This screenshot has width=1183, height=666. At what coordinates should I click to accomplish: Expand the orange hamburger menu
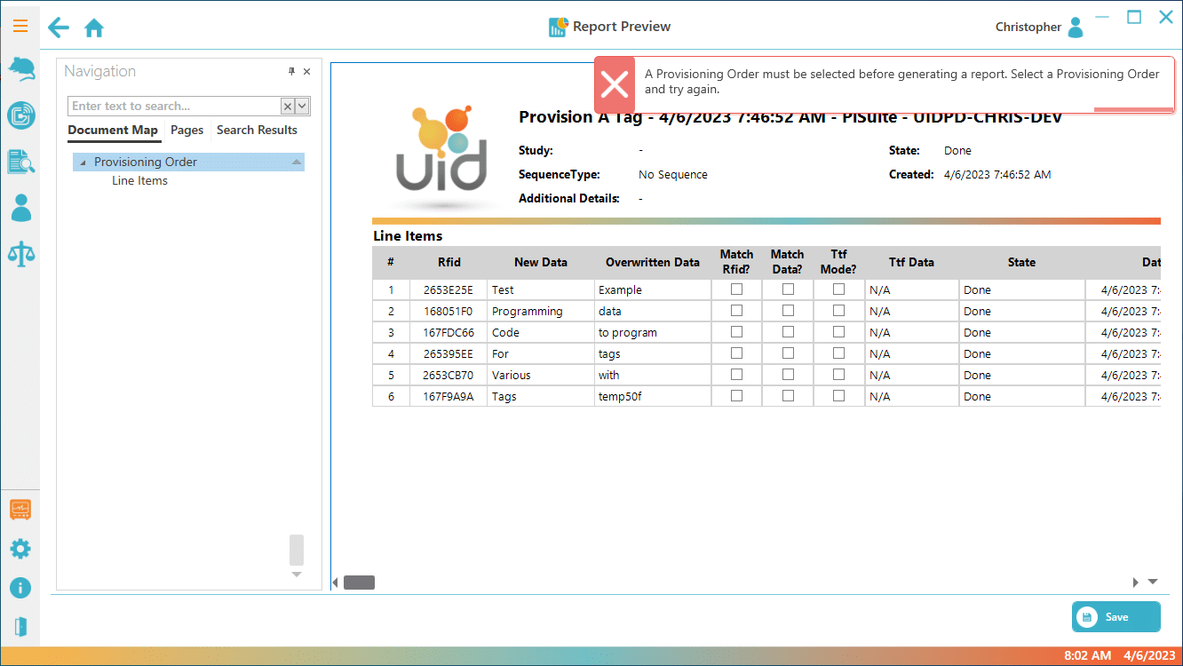point(20,27)
